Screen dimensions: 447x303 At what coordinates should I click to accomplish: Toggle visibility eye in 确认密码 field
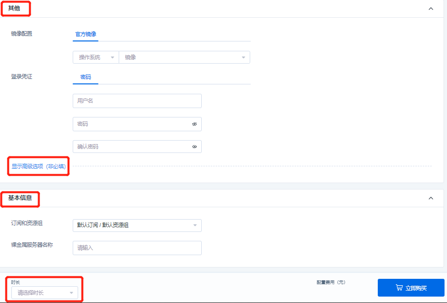pos(194,147)
